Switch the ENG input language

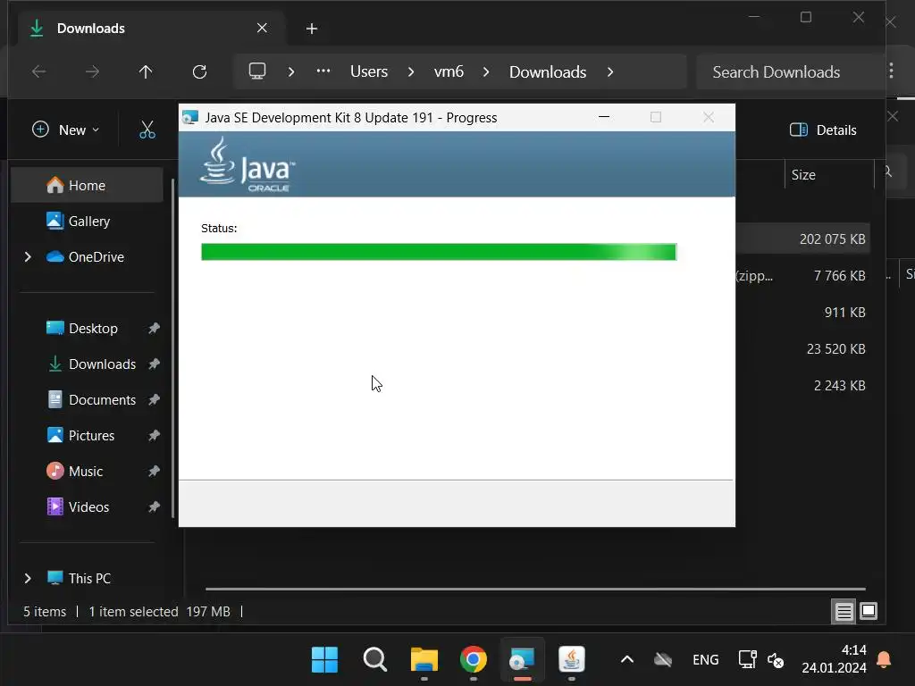(x=706, y=660)
